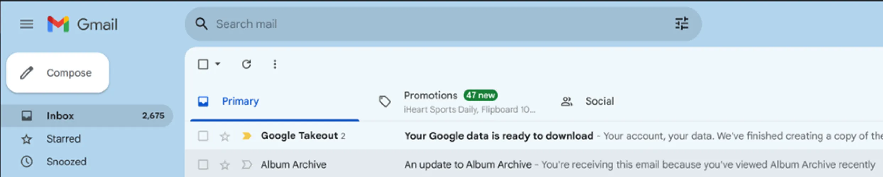Refresh the inbox
Viewport: 883px width, 177px height.
pos(246,64)
